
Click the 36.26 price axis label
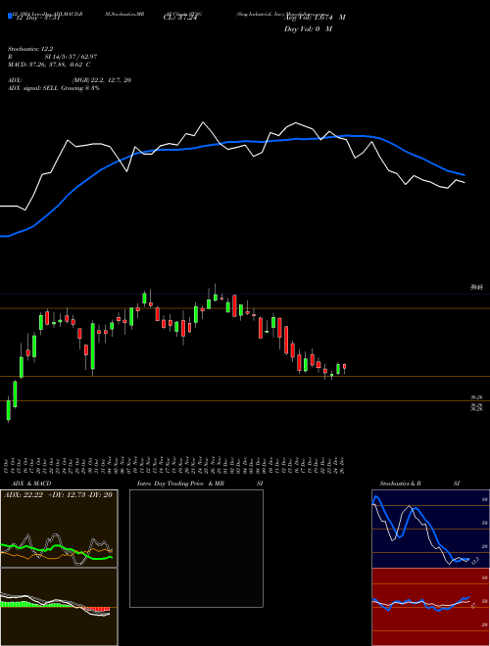[x=476, y=397]
